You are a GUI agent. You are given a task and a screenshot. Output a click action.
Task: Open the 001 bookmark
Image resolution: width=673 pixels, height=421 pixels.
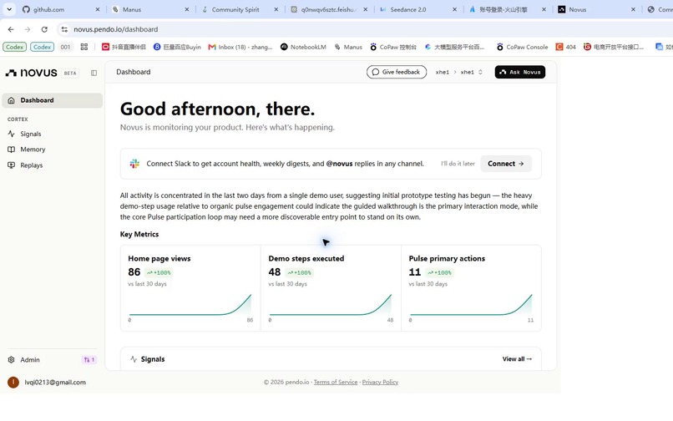pos(65,47)
